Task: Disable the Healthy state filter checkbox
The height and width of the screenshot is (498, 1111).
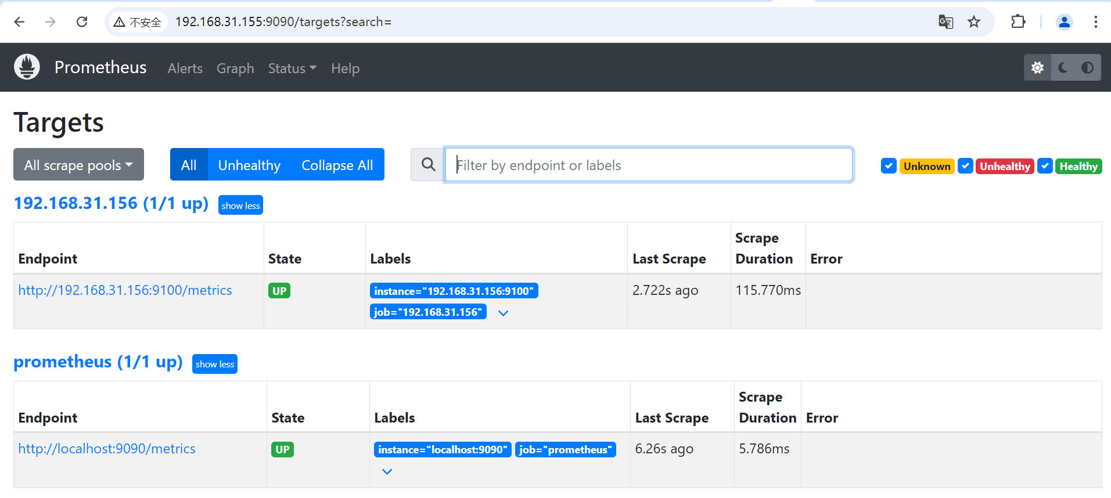Action: (x=1045, y=166)
